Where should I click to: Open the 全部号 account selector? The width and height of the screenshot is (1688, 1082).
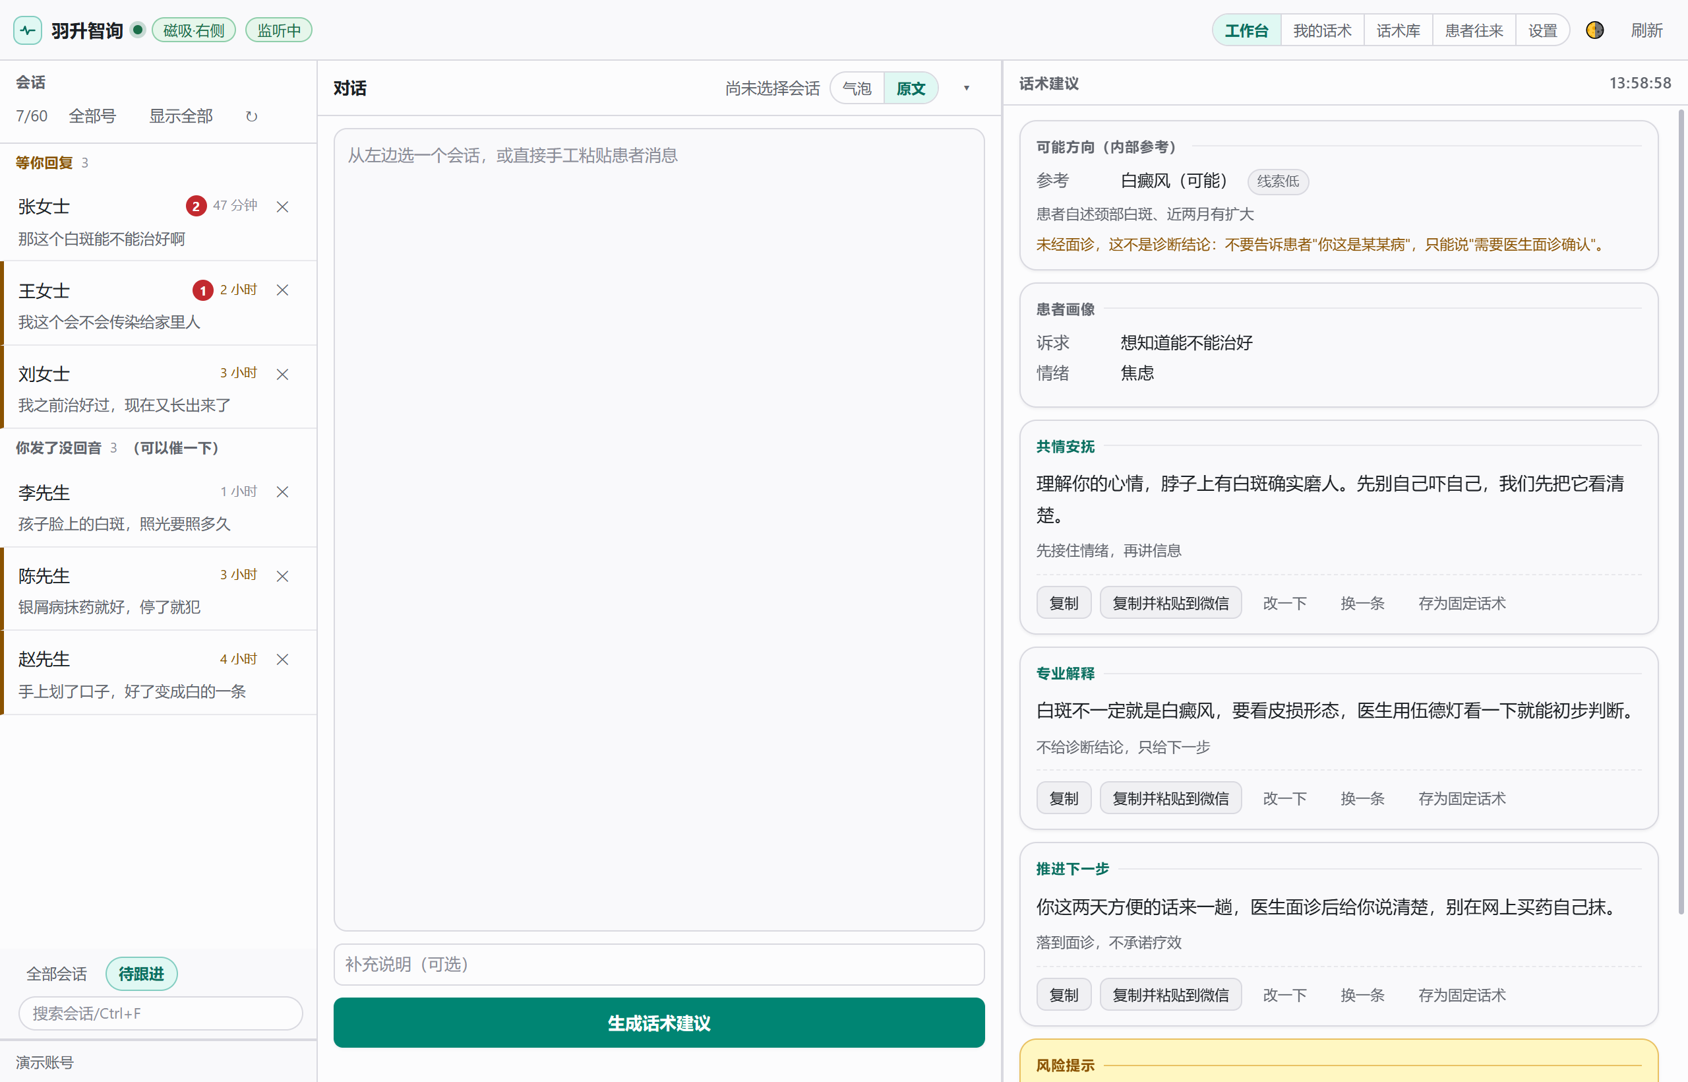(x=92, y=117)
